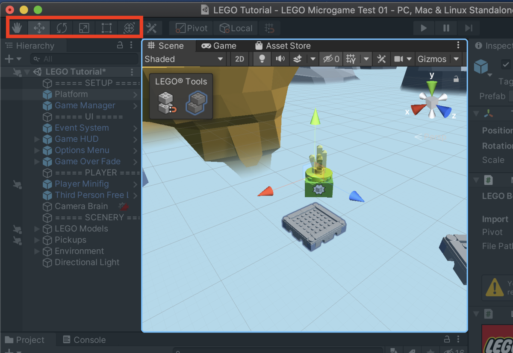Lock the Hierarchy panel
This screenshot has width=513, height=353.
pyautogui.click(x=120, y=45)
